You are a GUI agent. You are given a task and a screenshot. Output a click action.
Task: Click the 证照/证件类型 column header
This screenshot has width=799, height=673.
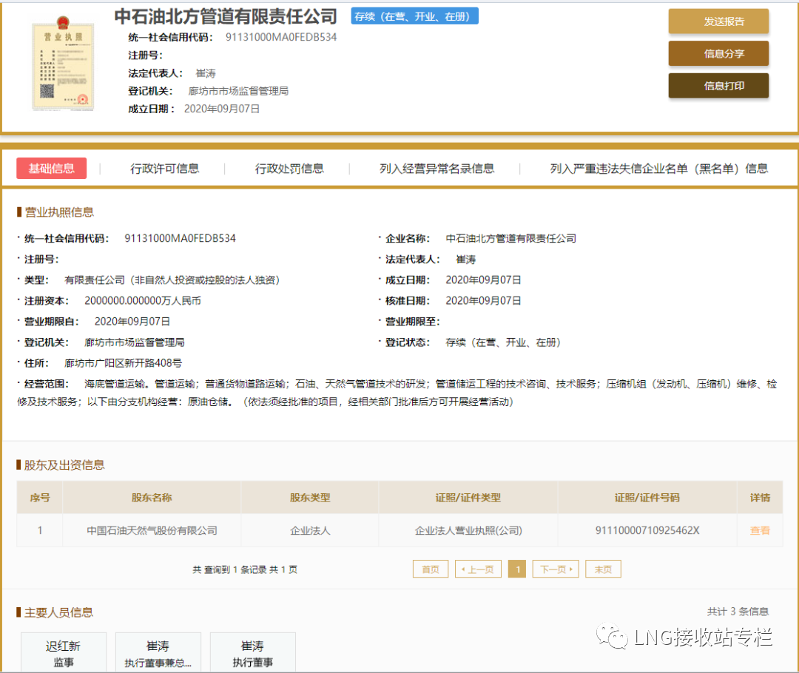(468, 498)
